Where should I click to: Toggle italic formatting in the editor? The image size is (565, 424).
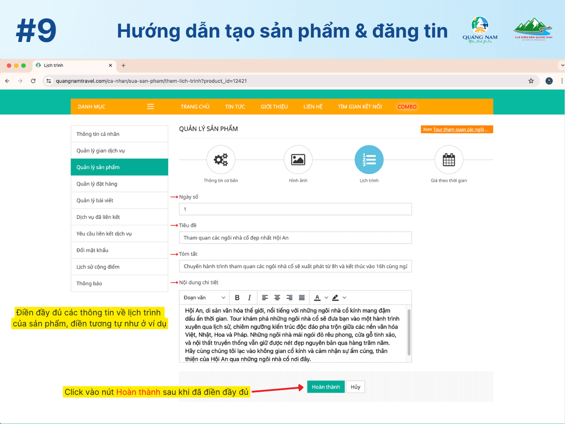pyautogui.click(x=249, y=298)
